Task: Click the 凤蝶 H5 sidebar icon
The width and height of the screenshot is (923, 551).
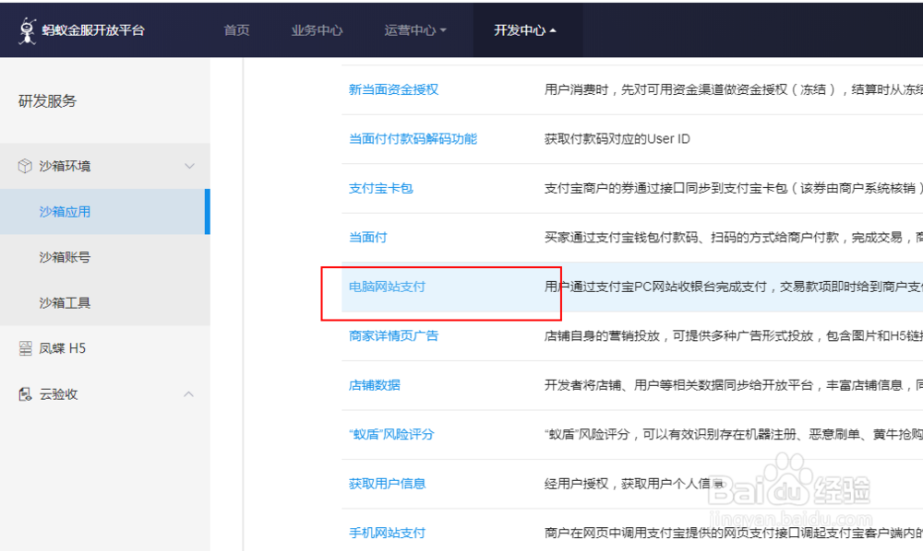Action: 25,348
